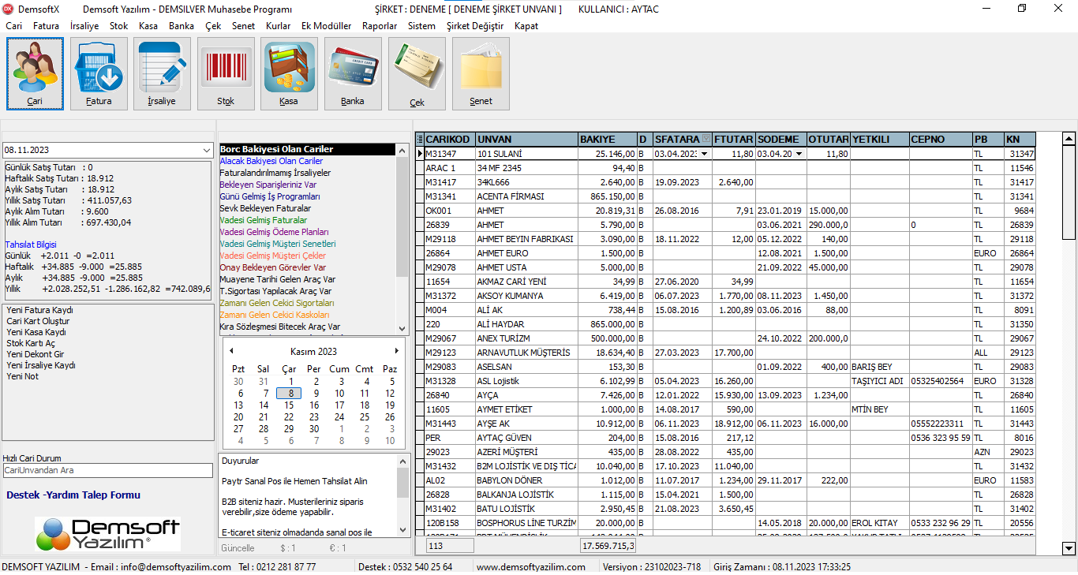This screenshot has height=575, width=1078.
Task: Select Alacak Bakiyesi Olan Cariler list item
Action: (x=271, y=161)
